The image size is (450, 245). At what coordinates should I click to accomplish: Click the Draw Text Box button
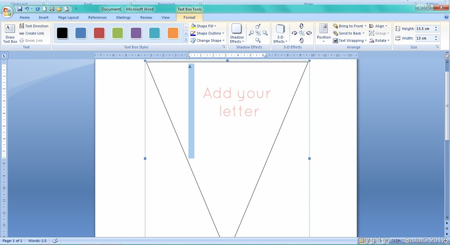pyautogui.click(x=10, y=33)
